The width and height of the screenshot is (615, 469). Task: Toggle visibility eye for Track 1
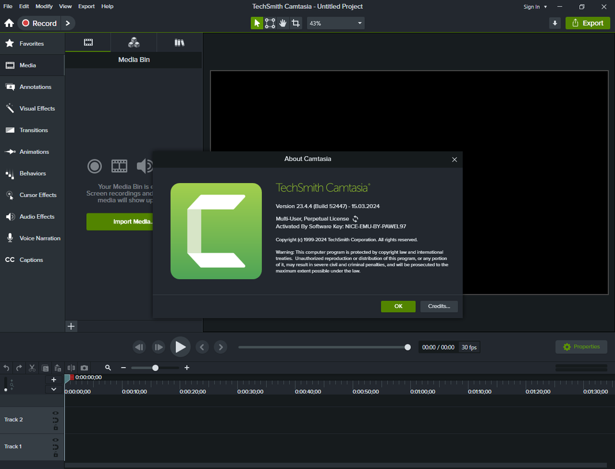[55, 440]
